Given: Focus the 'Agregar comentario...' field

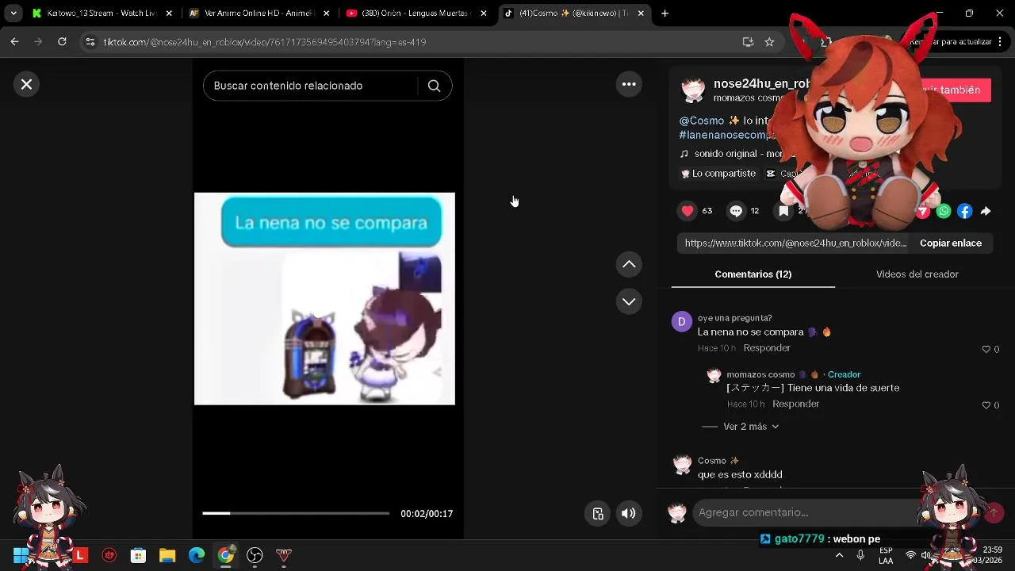Looking at the screenshot, I should [805, 512].
